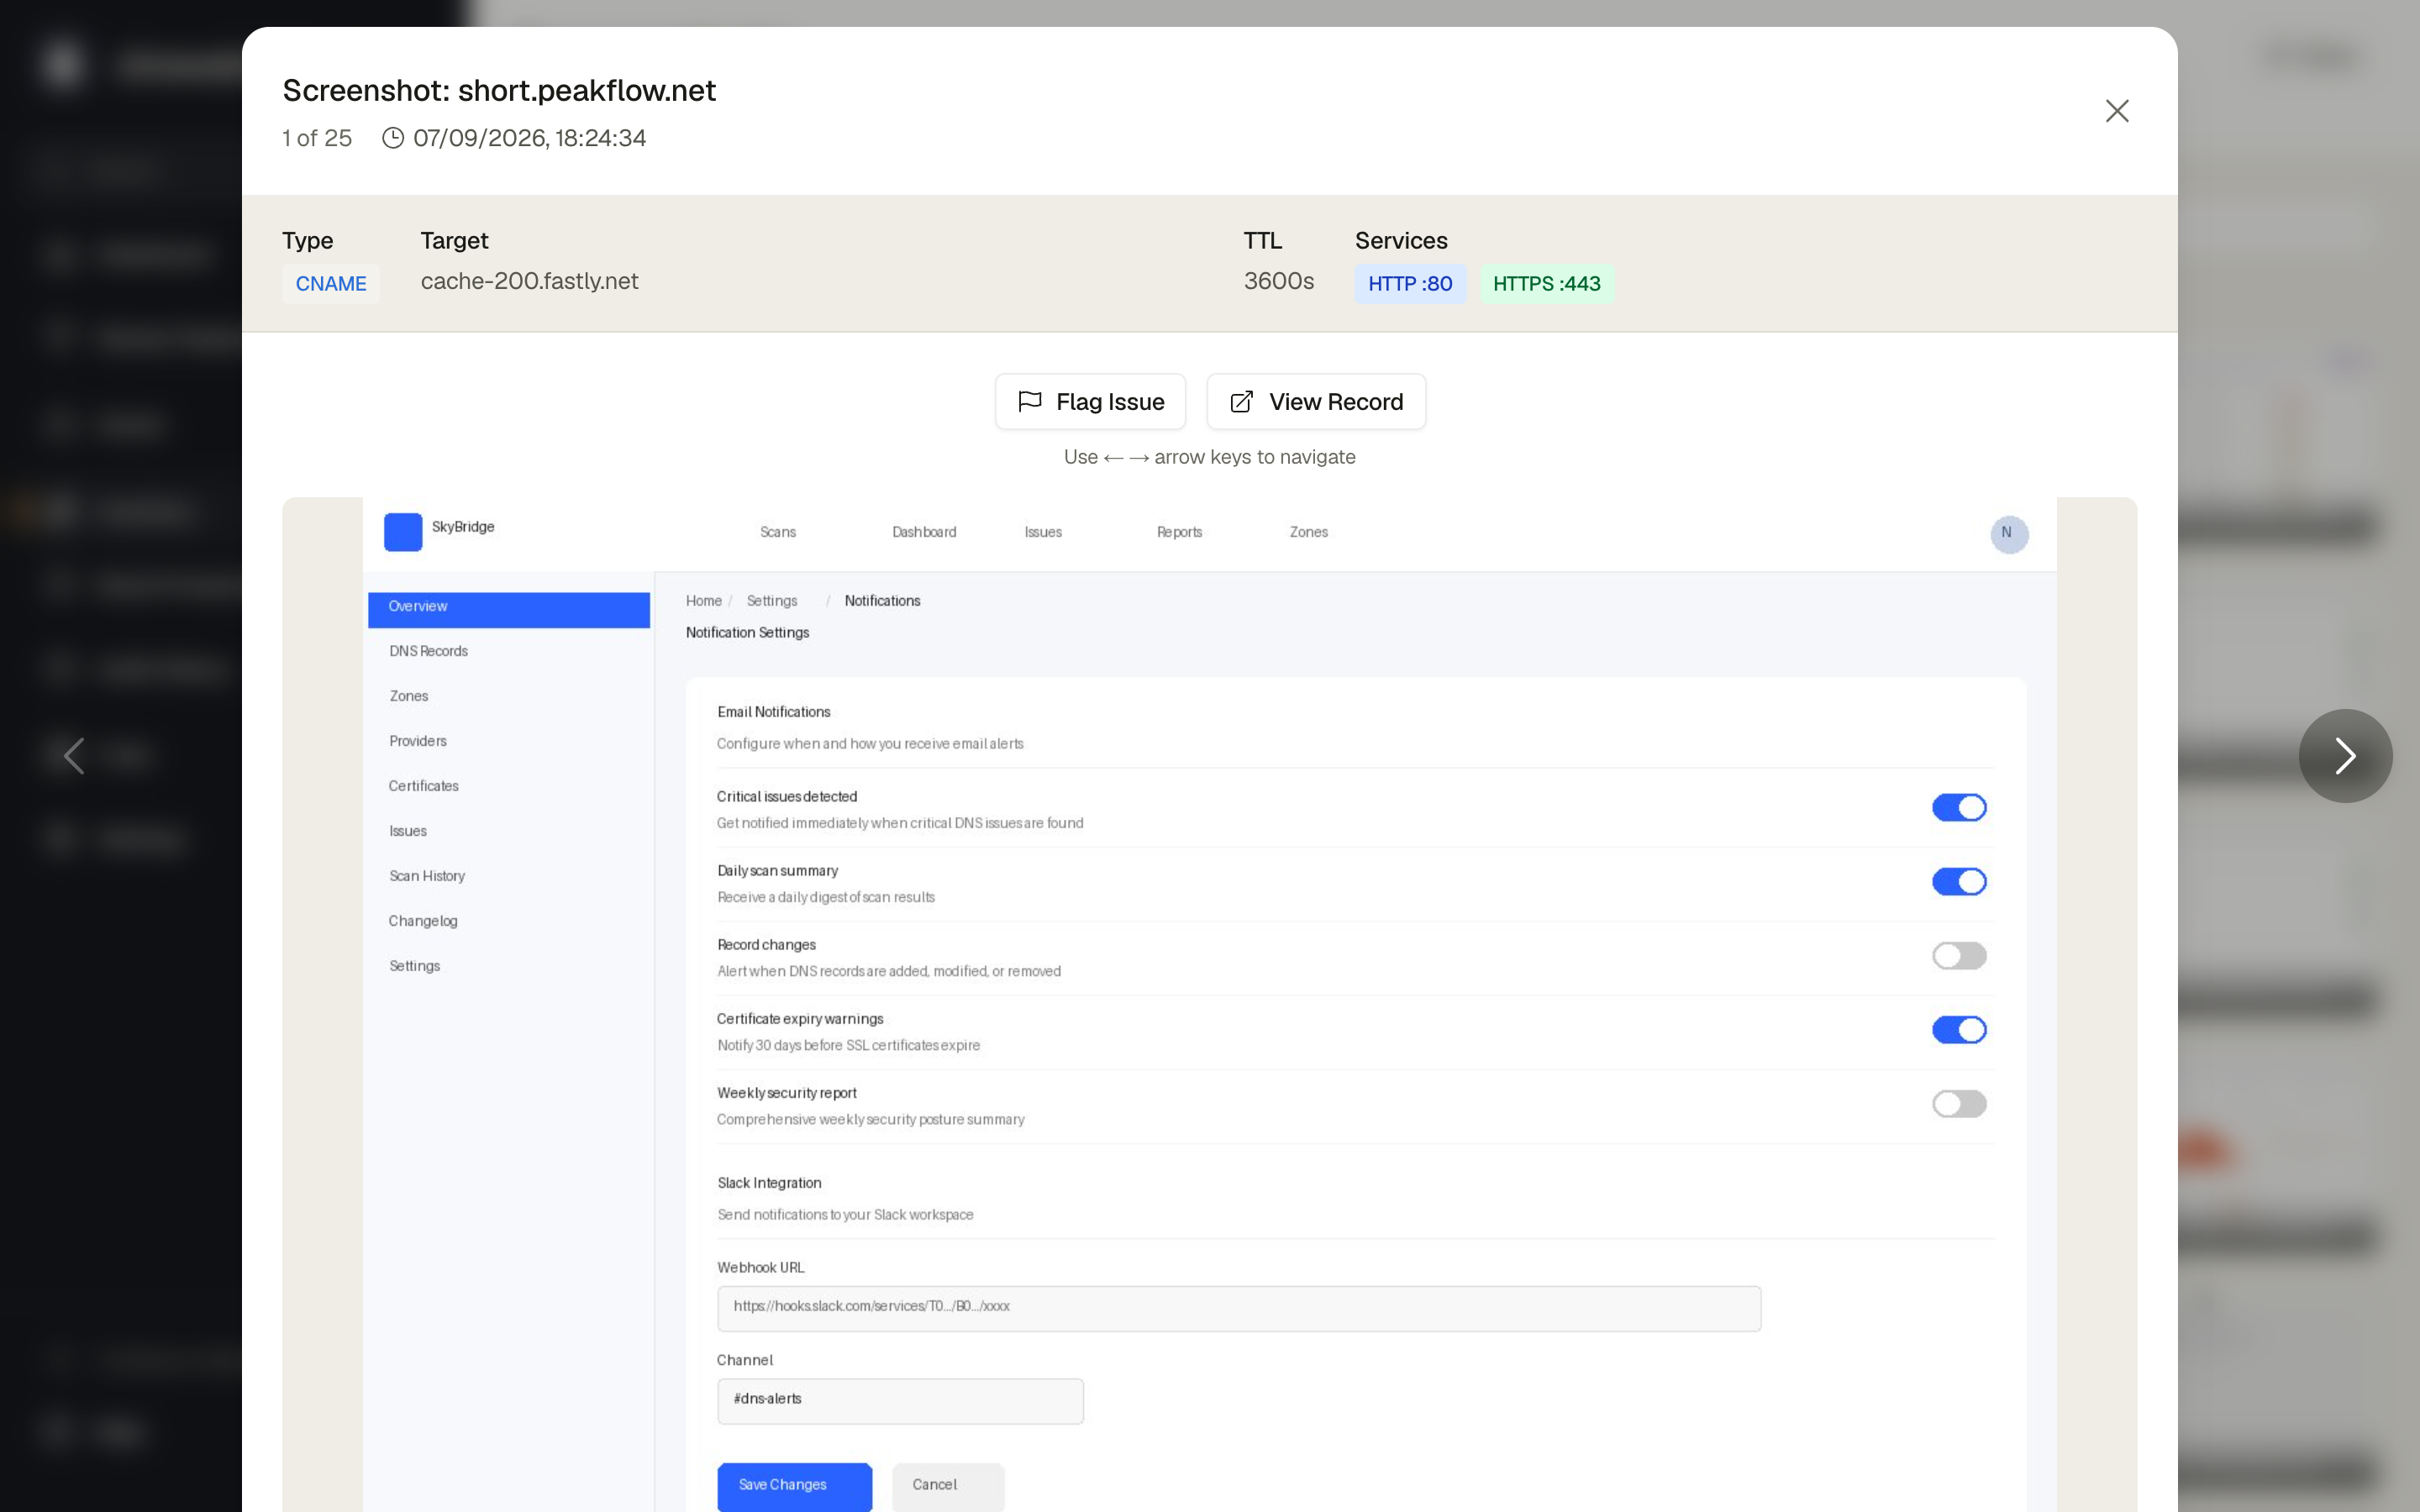The height and width of the screenshot is (1512, 2420).
Task: Open the Scans nav tab
Action: (x=778, y=532)
